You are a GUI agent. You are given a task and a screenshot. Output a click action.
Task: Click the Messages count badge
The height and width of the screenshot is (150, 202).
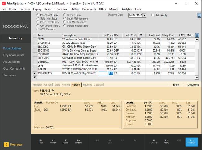point(6,144)
